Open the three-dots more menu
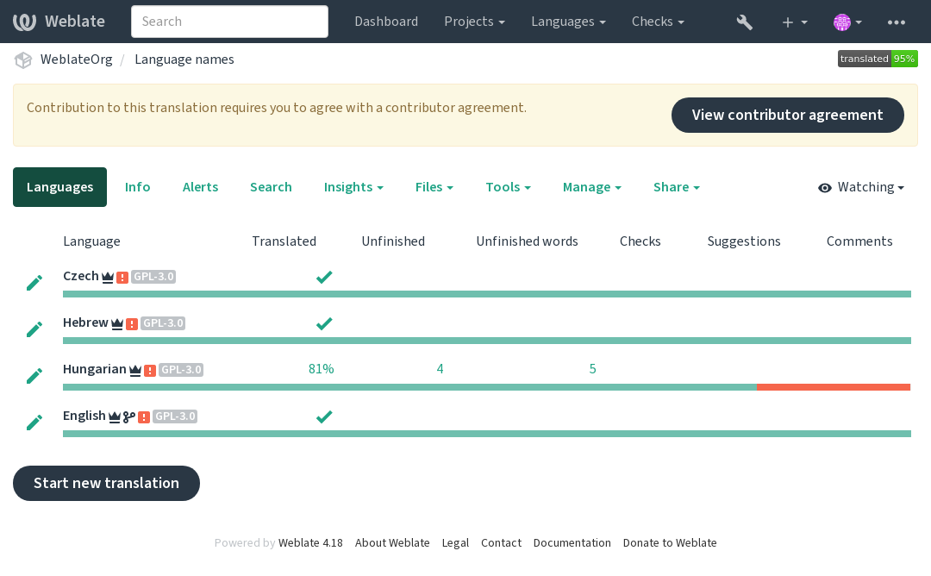Image resolution: width=931 pixels, height=576 pixels. click(x=896, y=22)
